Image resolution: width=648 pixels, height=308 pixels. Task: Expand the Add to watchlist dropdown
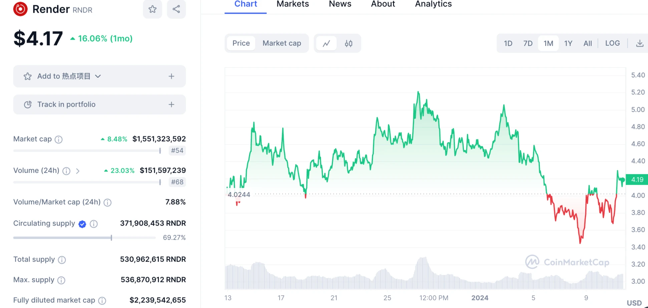(98, 76)
